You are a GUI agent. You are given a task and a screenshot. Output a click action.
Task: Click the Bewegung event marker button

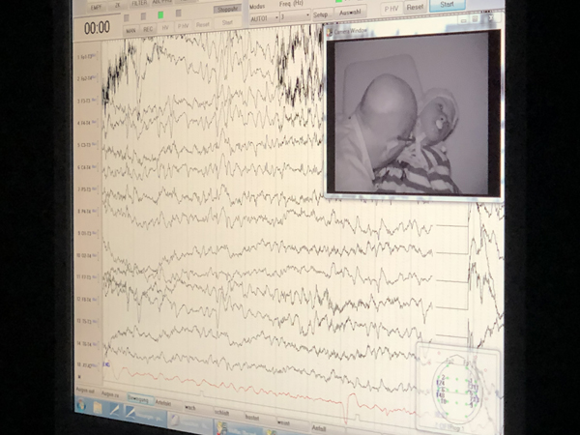point(138,399)
